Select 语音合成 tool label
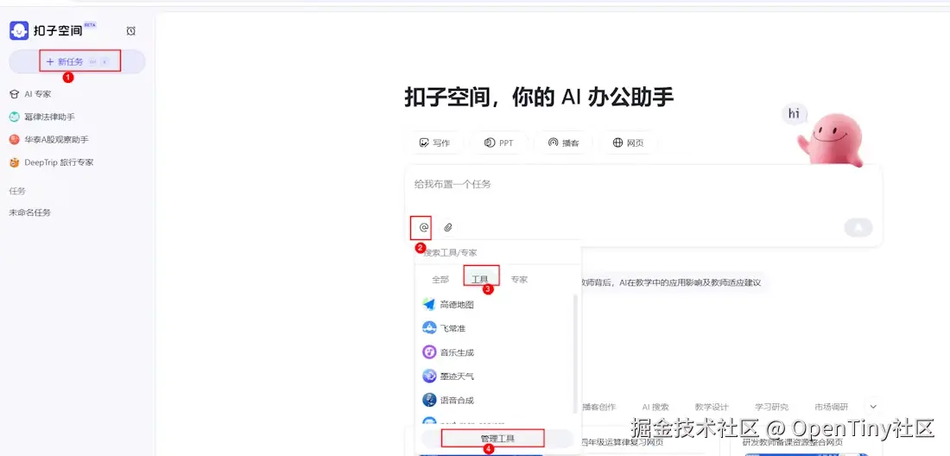 [x=457, y=400]
